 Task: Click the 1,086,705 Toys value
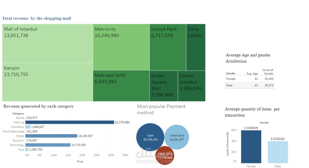coord(36,149)
